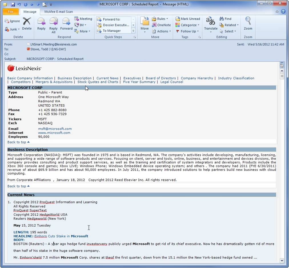Viewport: 289px width, 268px height.
Task: Open the Competitors link
Action: (x=21, y=82)
